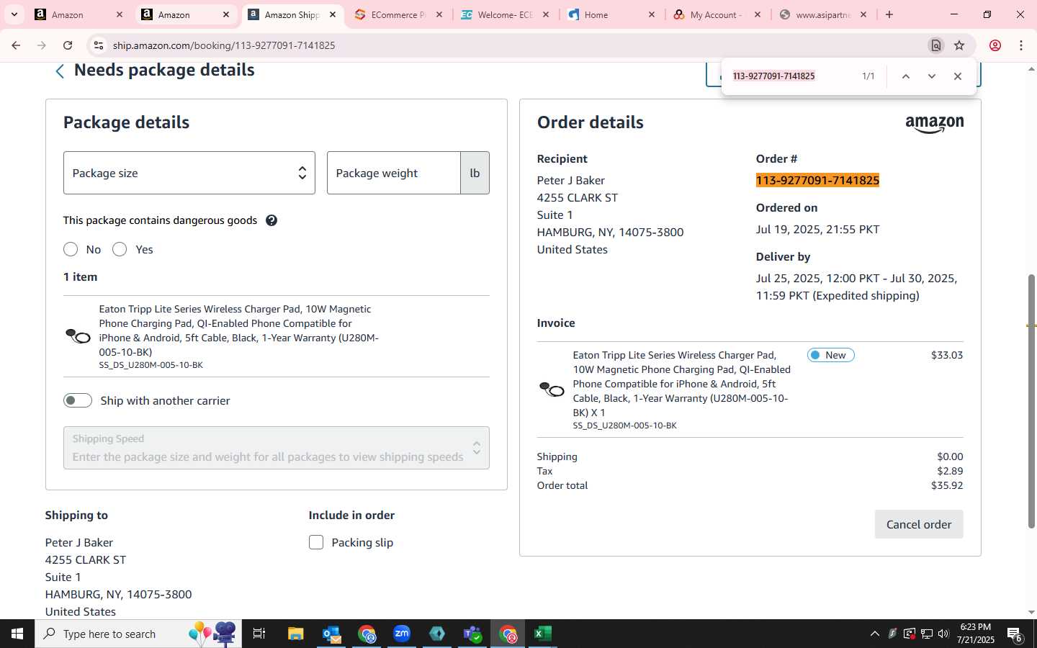Open the Package size dropdown
The height and width of the screenshot is (648, 1037).
tap(189, 173)
